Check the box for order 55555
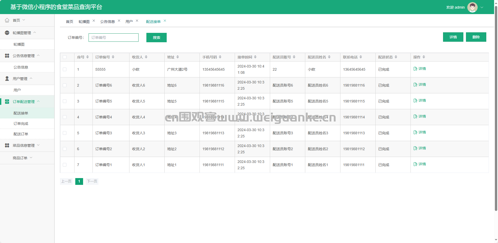This screenshot has width=498, height=243. pos(65,69)
